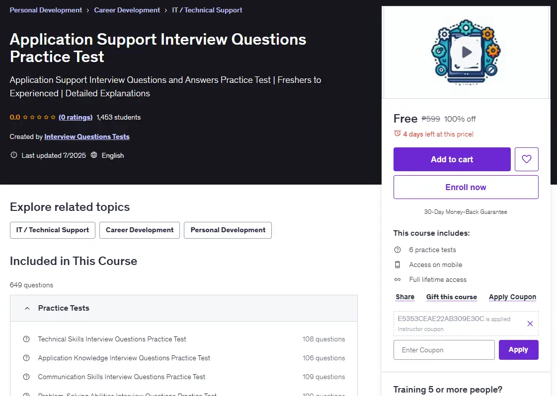557x396 pixels.
Task: Add course to wishlist heart icon
Action: [527, 159]
